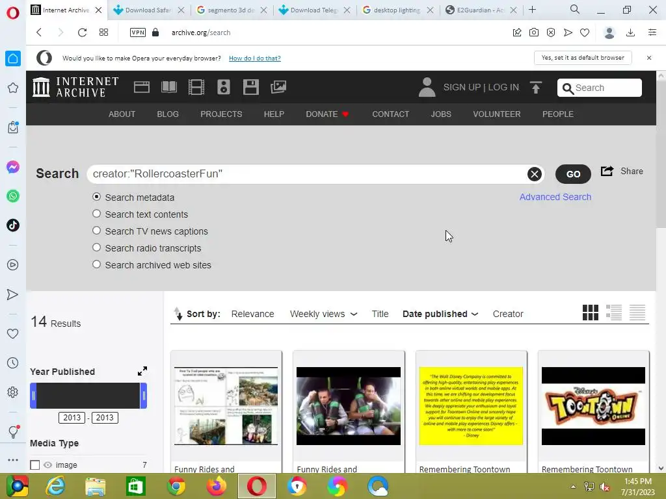Sort results by Creator
The image size is (666, 499).
coord(507,314)
